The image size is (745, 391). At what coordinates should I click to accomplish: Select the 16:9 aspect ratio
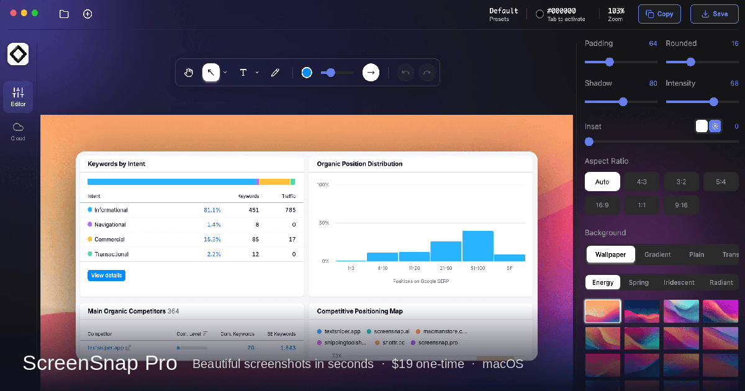click(x=602, y=205)
